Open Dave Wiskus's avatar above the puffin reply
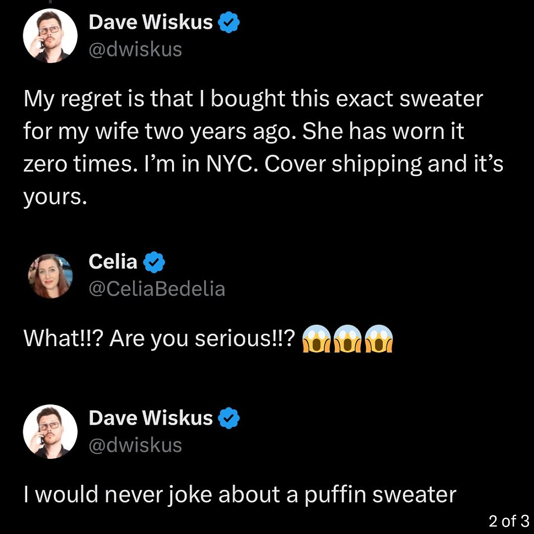This screenshot has width=534, height=534. coord(50,432)
